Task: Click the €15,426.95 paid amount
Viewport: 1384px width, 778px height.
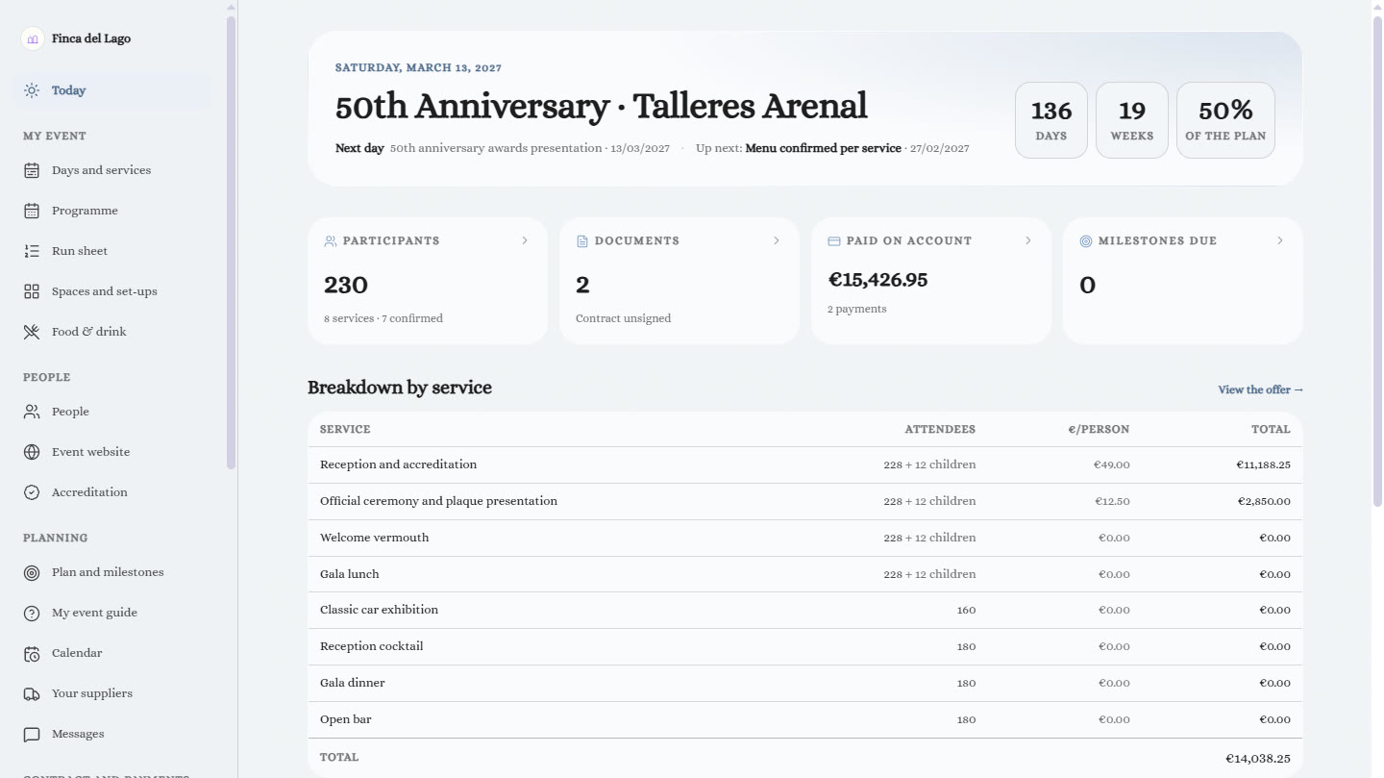Action: coord(877,280)
